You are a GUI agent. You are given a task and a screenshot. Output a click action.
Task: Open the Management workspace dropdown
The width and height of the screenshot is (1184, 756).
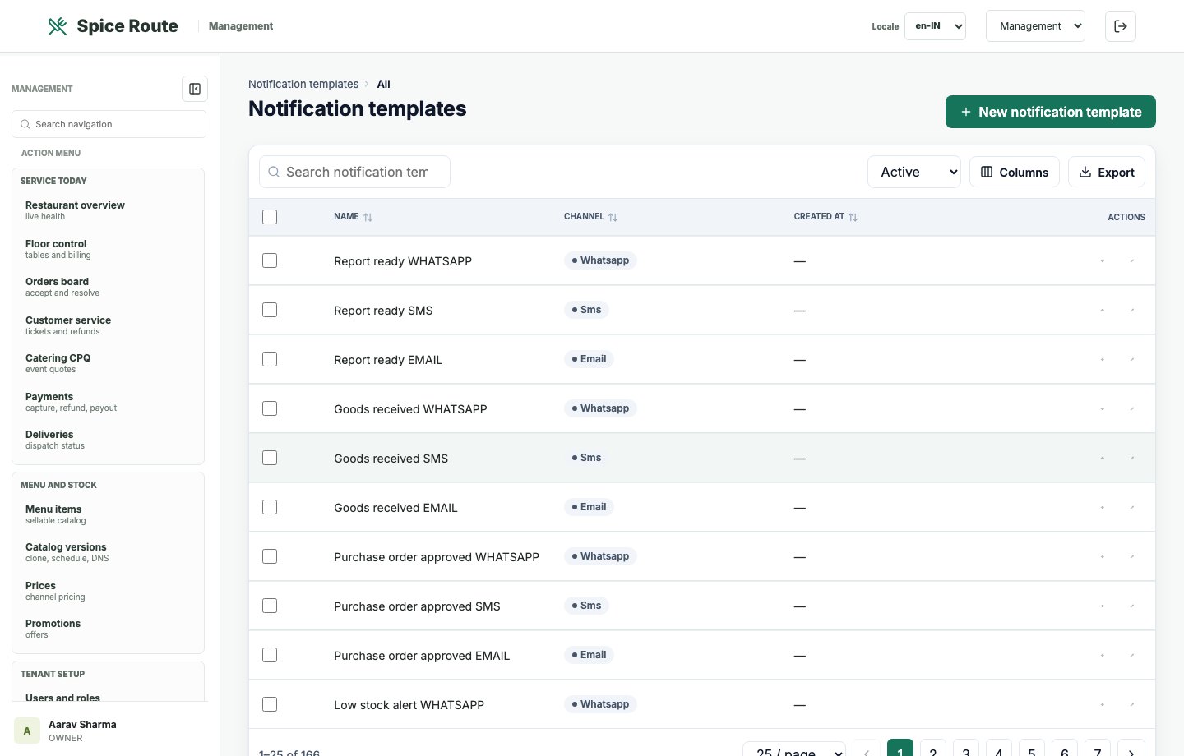(1035, 26)
